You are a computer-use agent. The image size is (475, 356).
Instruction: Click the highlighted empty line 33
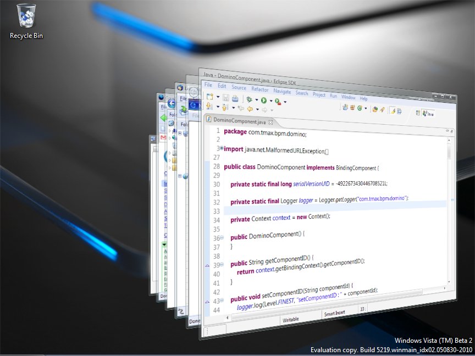pyautogui.click(x=335, y=209)
